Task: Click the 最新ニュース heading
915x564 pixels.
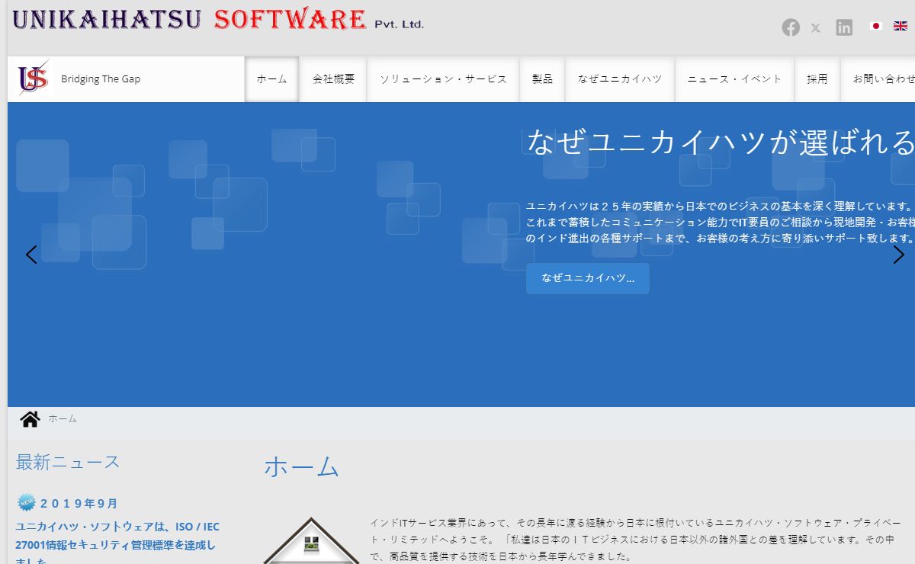Action: (68, 462)
